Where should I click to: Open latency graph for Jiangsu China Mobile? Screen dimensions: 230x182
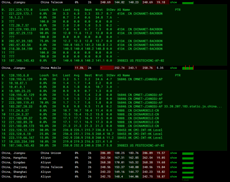(188, 68)
